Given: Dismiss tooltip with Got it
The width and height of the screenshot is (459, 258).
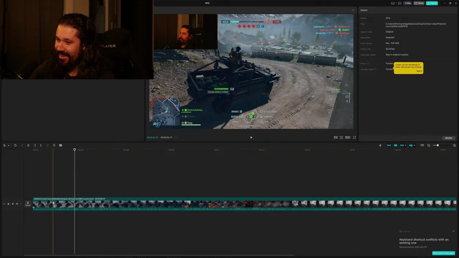Looking at the screenshot, I should (x=419, y=71).
